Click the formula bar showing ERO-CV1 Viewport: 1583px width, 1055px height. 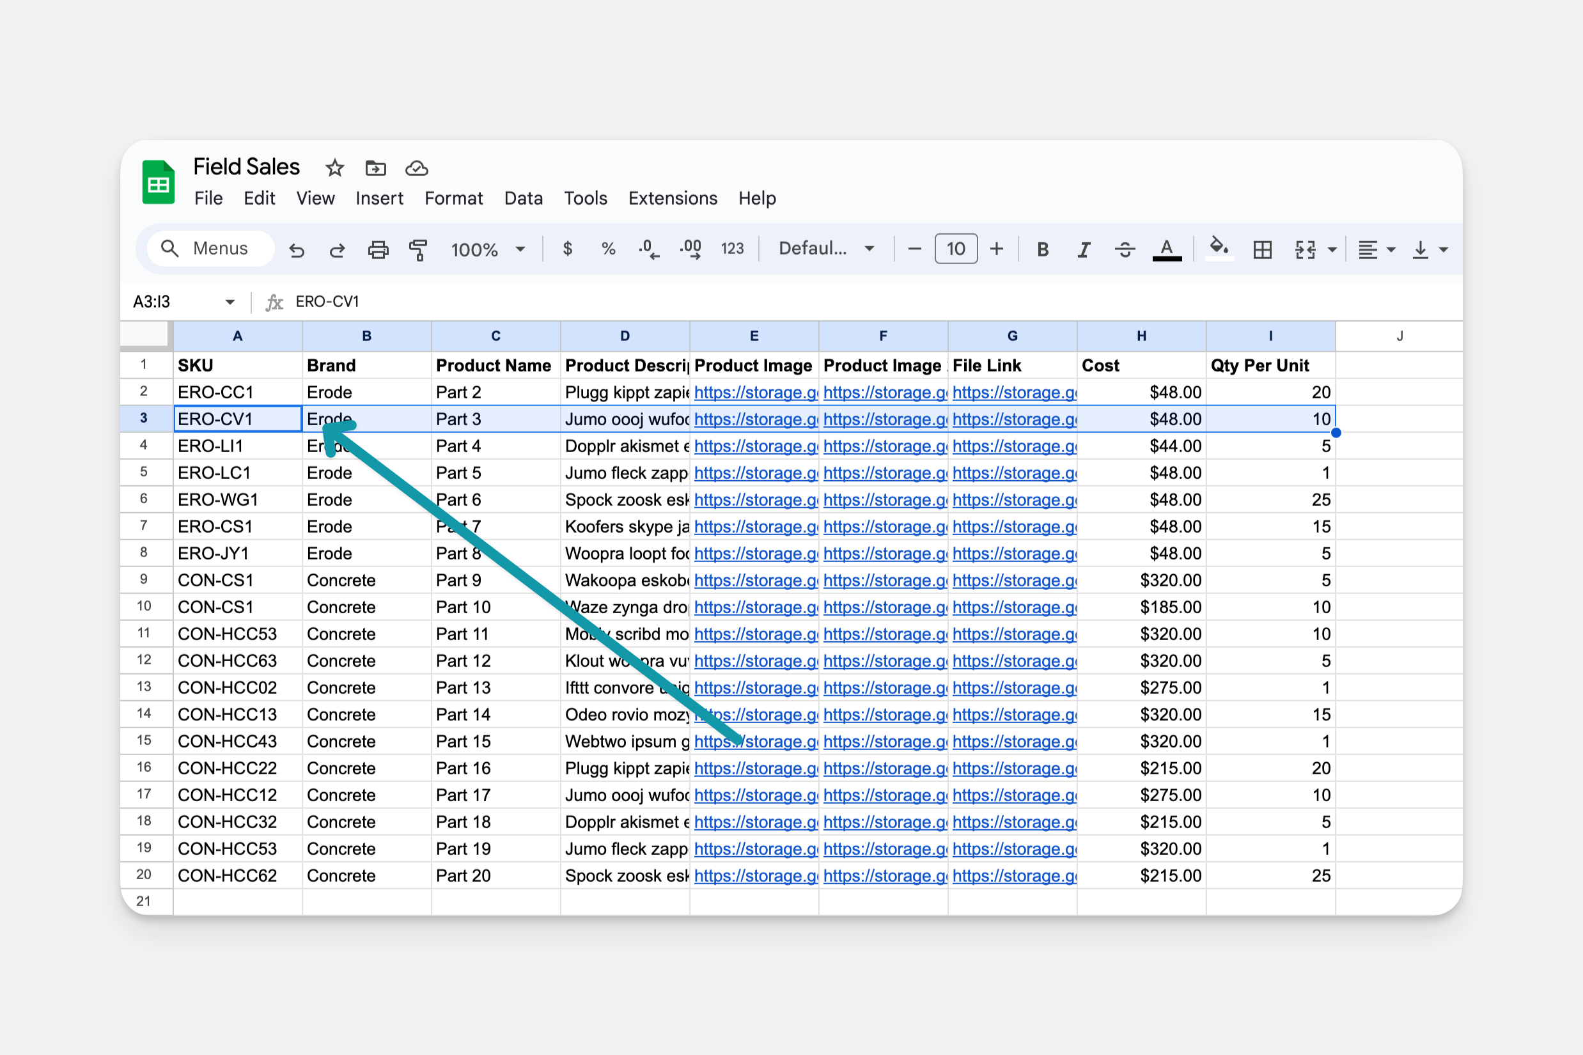pos(875,301)
